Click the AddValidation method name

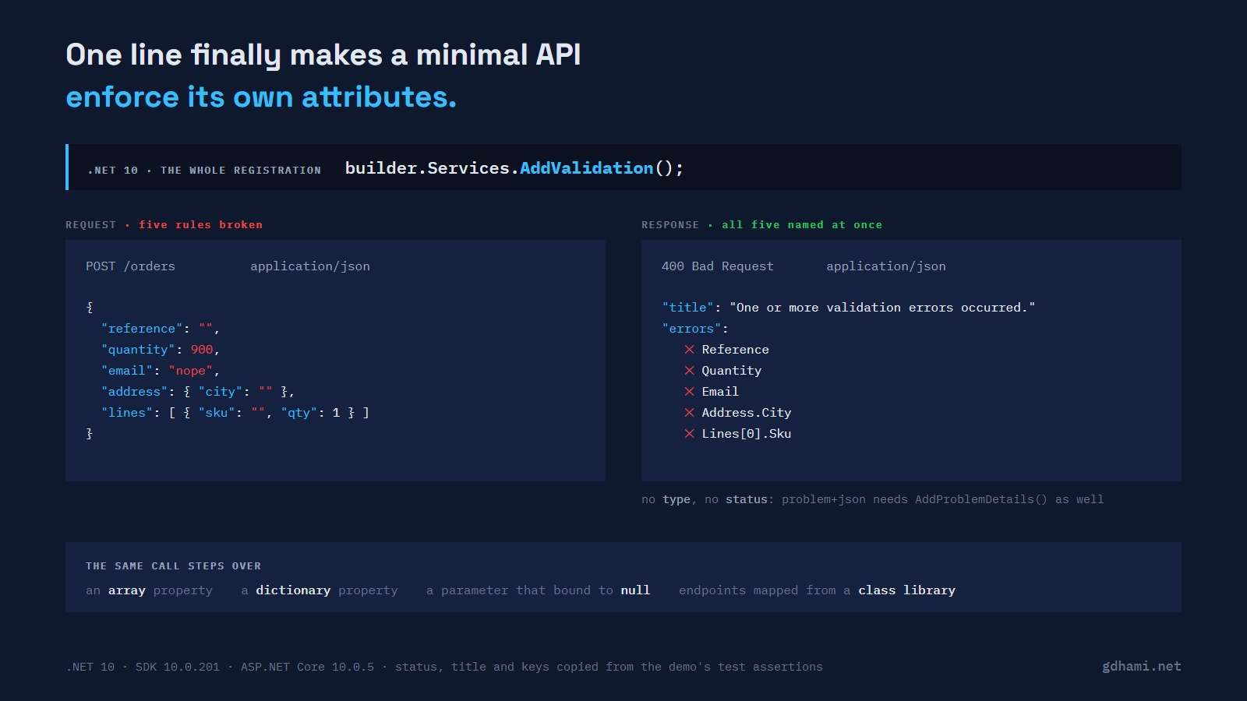pos(586,168)
